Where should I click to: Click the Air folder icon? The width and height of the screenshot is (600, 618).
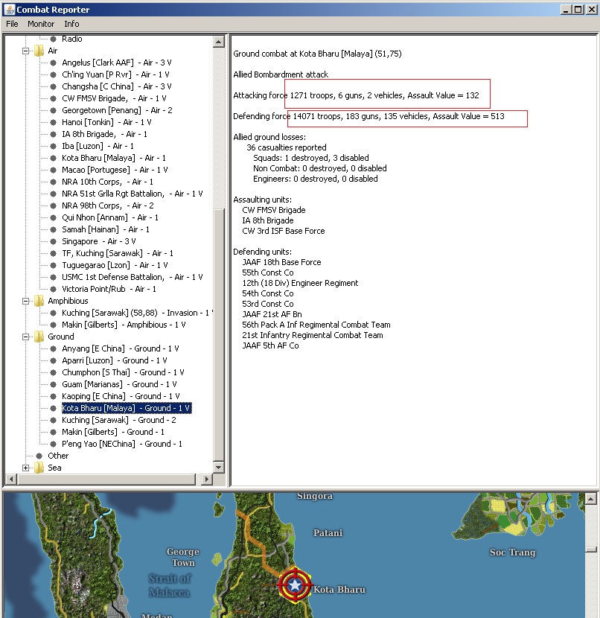coord(39,51)
